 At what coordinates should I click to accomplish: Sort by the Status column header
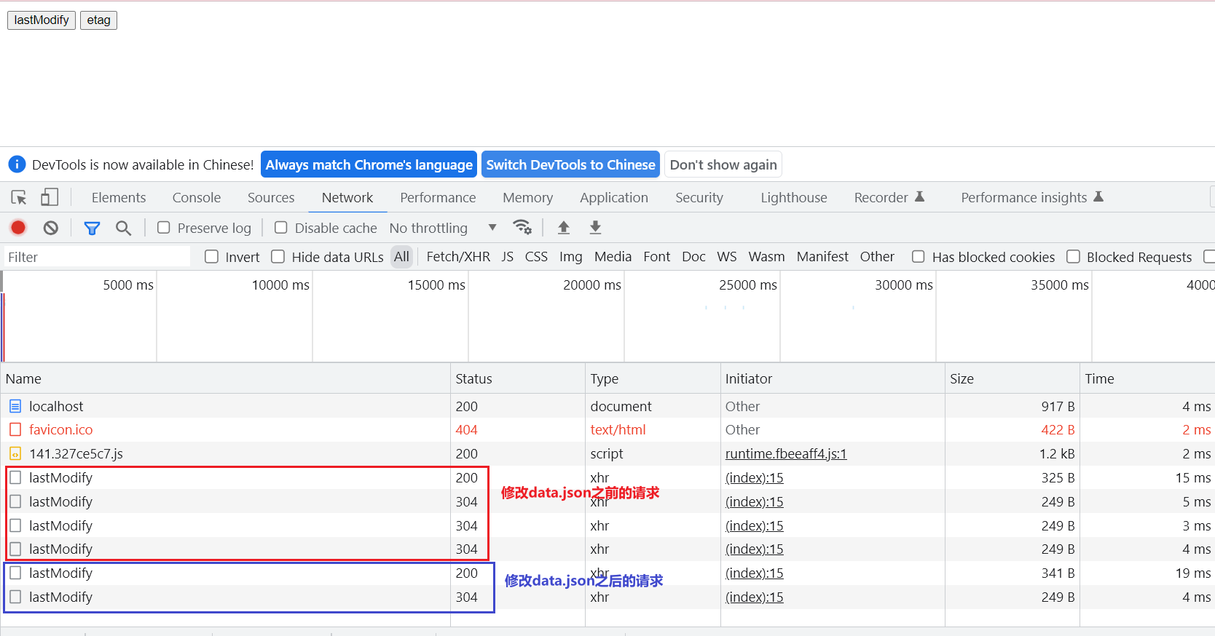click(x=518, y=378)
